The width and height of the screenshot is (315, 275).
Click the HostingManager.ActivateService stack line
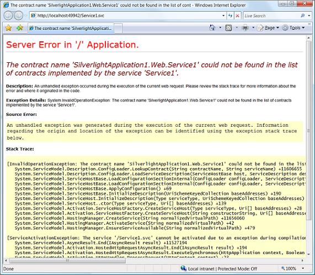[124, 223]
